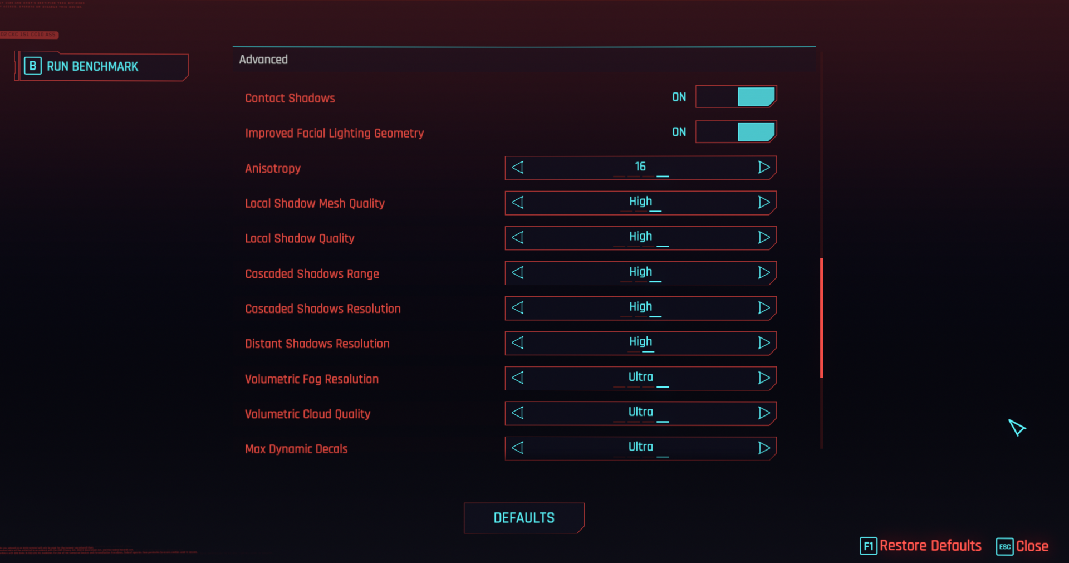1069x563 pixels.
Task: Toggle Improved Facial Lighting Geometry switch
Action: [x=736, y=132]
